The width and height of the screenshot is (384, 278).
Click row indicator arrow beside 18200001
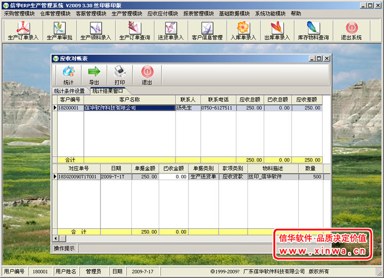[x=55, y=108]
